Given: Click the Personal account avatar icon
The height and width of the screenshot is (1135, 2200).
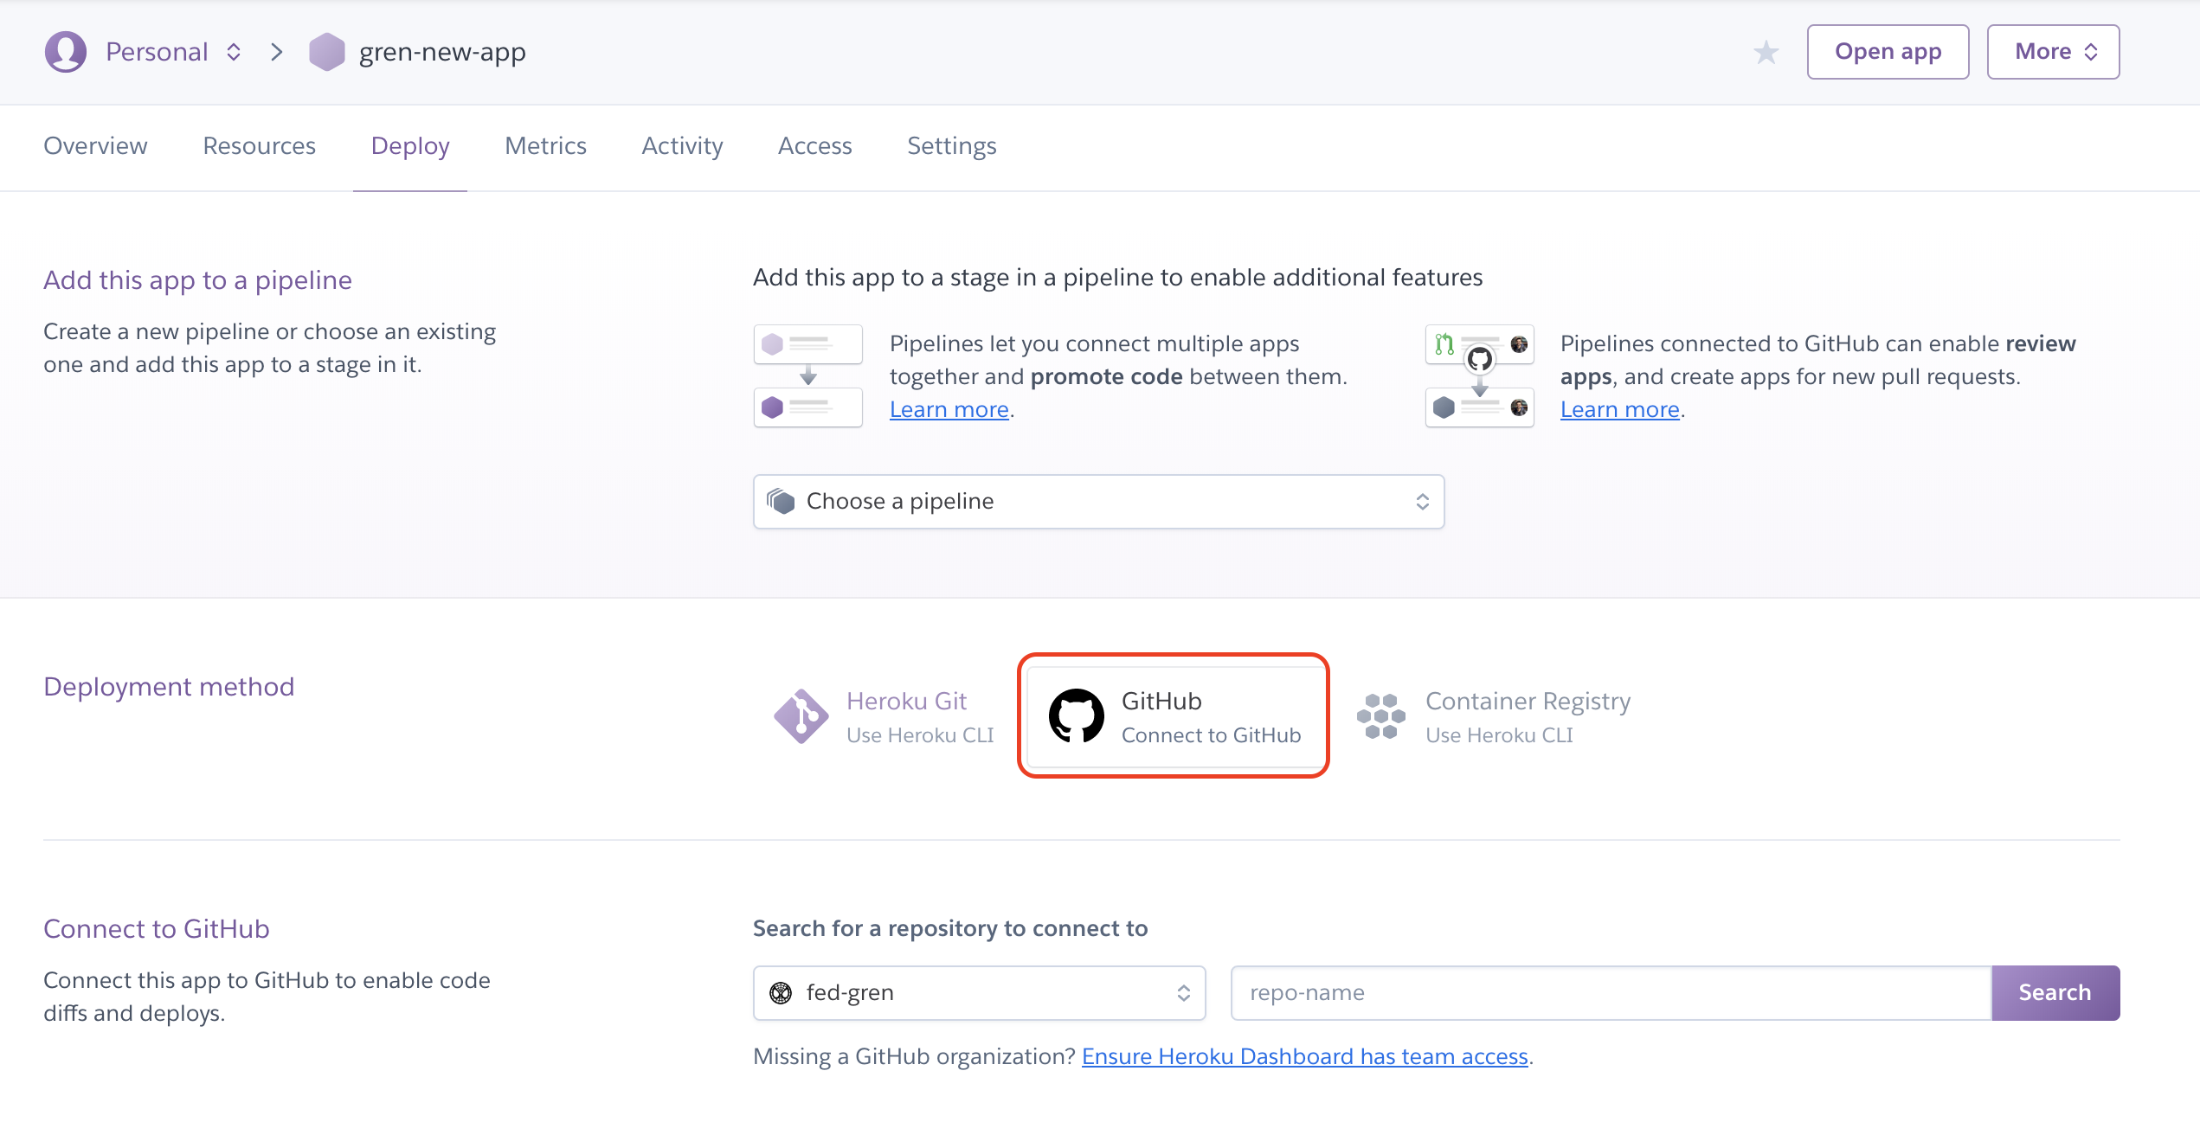Looking at the screenshot, I should [x=66, y=52].
